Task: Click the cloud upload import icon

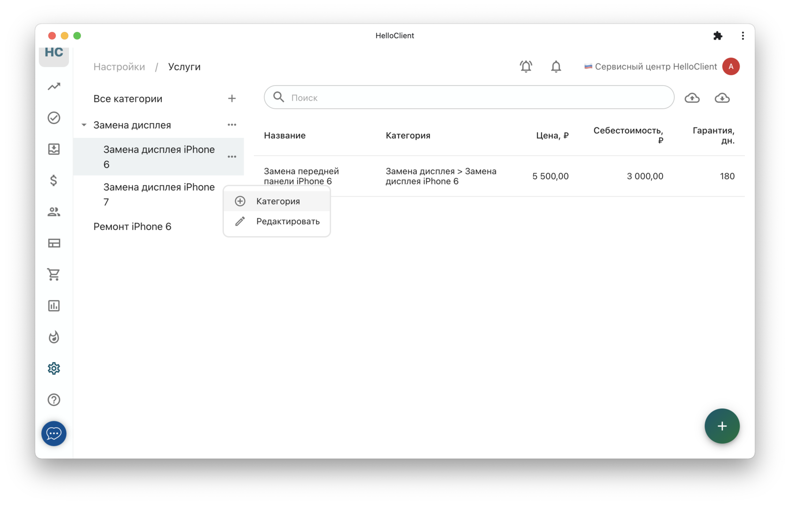Action: pos(692,98)
